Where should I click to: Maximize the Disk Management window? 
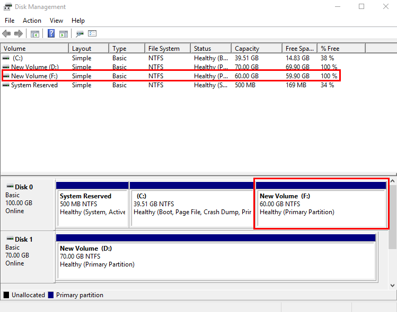(x=361, y=6)
